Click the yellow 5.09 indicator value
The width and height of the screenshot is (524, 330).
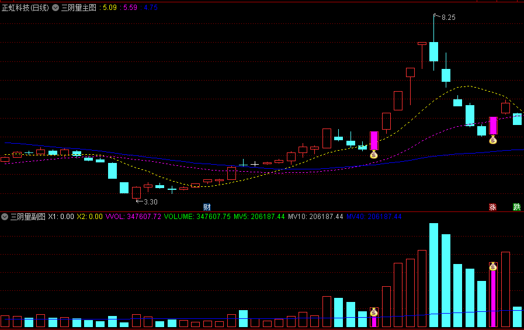tap(110, 8)
